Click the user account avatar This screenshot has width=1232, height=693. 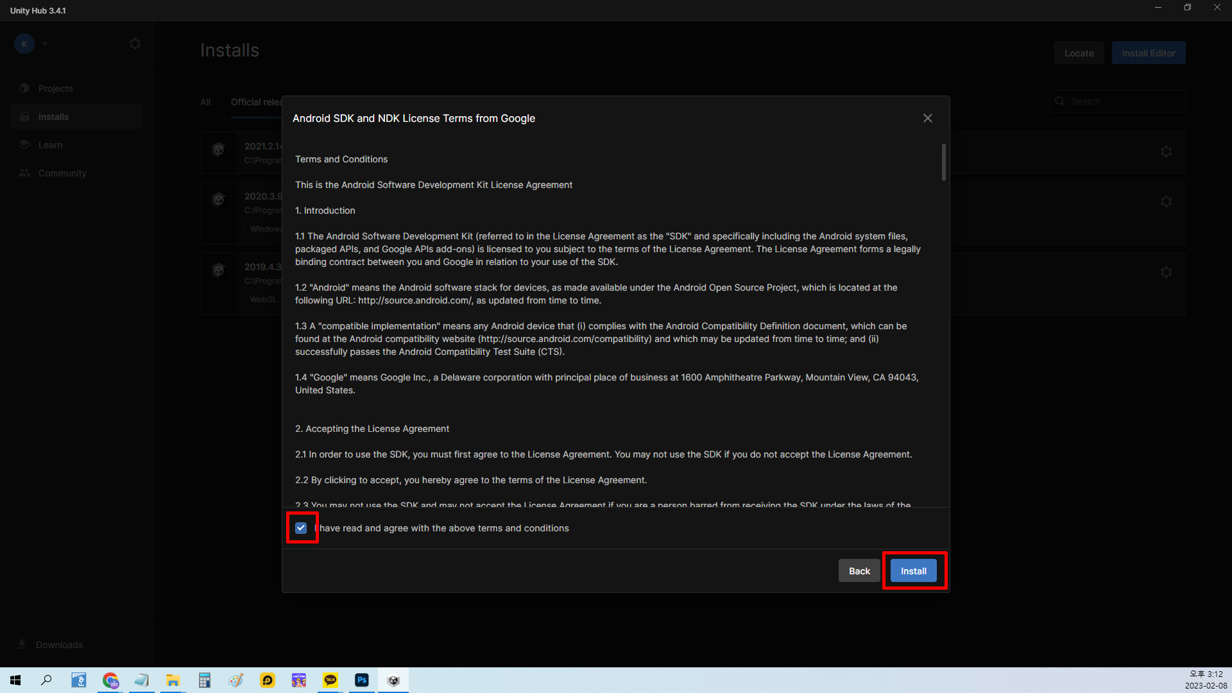tap(24, 44)
